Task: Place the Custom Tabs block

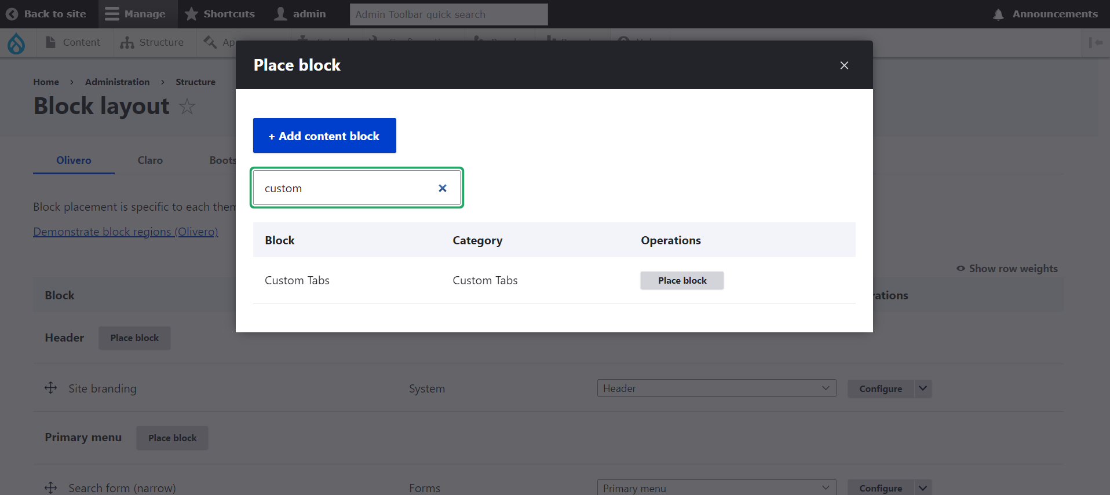Action: tap(682, 281)
